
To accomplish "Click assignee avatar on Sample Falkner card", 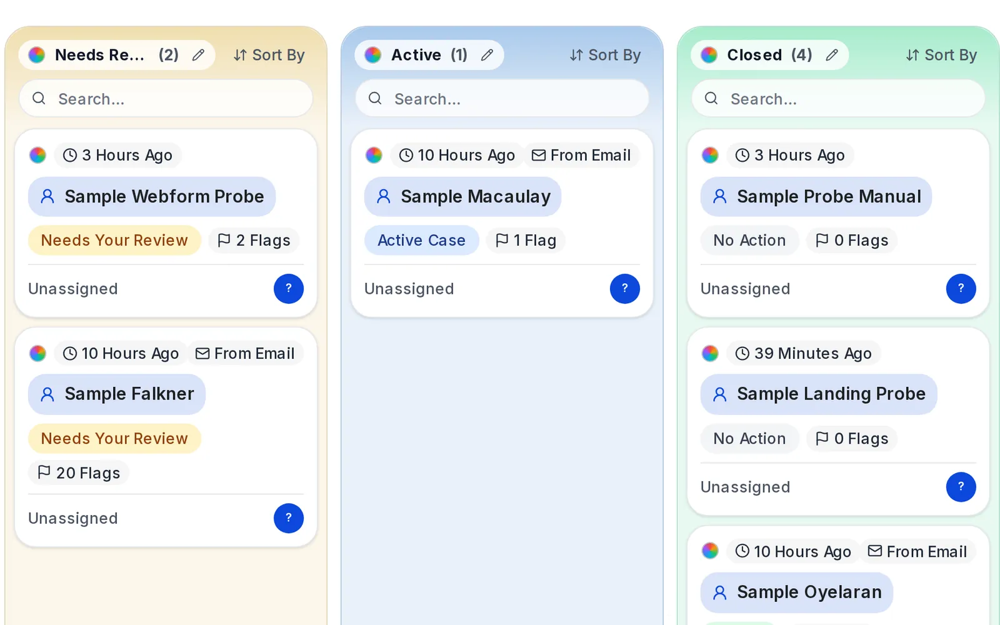I will click(x=289, y=518).
